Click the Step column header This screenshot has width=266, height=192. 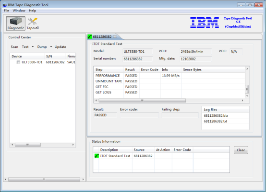[109, 69]
